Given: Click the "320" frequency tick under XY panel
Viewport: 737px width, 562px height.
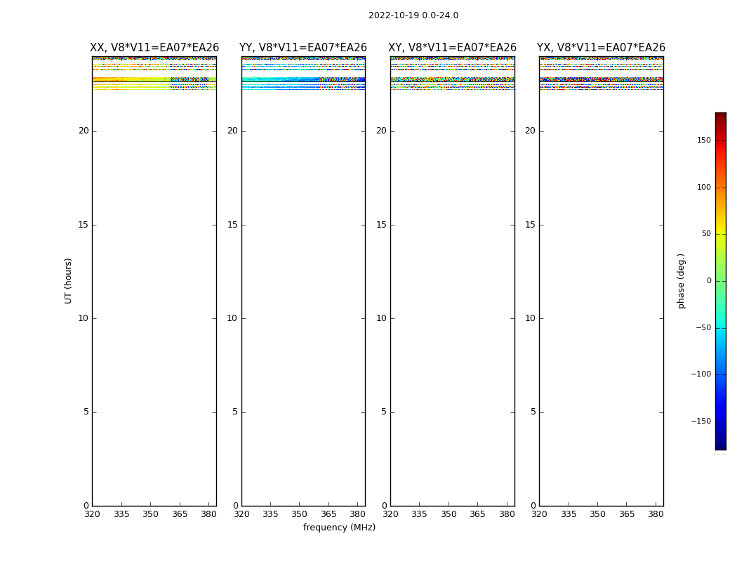Looking at the screenshot, I should point(390,514).
